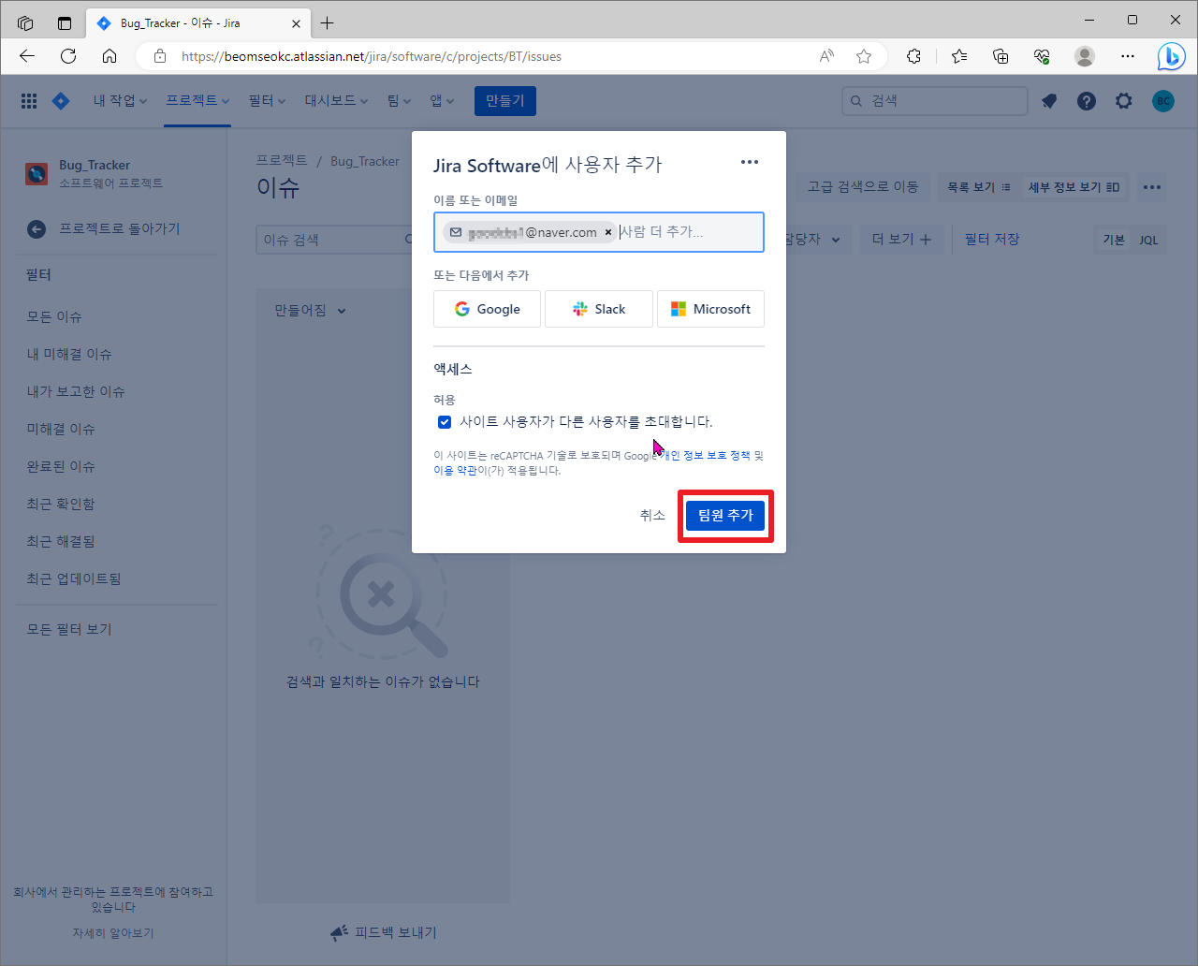Open the collections icon in Edge toolbar

(1001, 56)
